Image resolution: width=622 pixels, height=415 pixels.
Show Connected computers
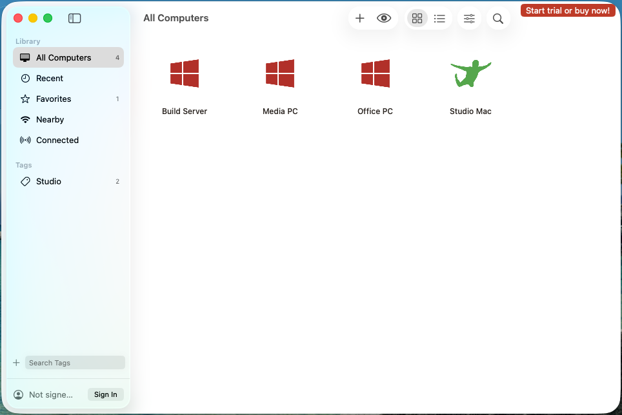(68, 140)
